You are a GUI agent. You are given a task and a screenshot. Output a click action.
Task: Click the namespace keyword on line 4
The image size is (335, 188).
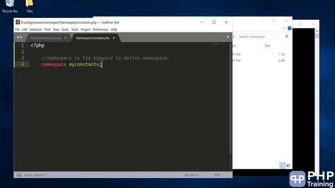(54, 64)
